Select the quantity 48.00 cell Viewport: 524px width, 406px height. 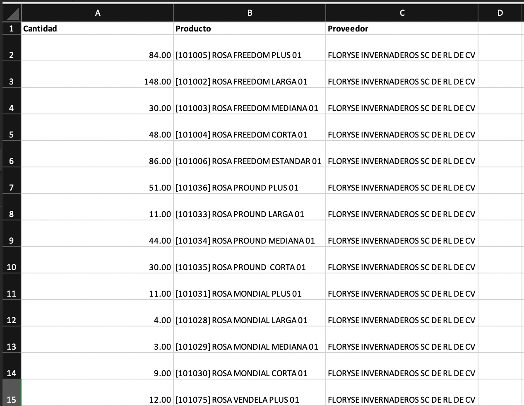point(97,128)
